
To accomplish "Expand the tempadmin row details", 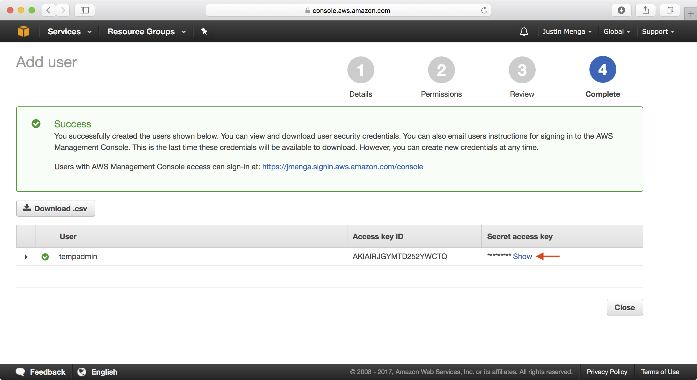I will point(26,257).
